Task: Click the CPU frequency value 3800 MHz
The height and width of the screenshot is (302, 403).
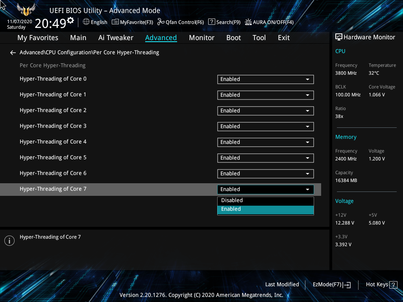Action: [x=346, y=73]
